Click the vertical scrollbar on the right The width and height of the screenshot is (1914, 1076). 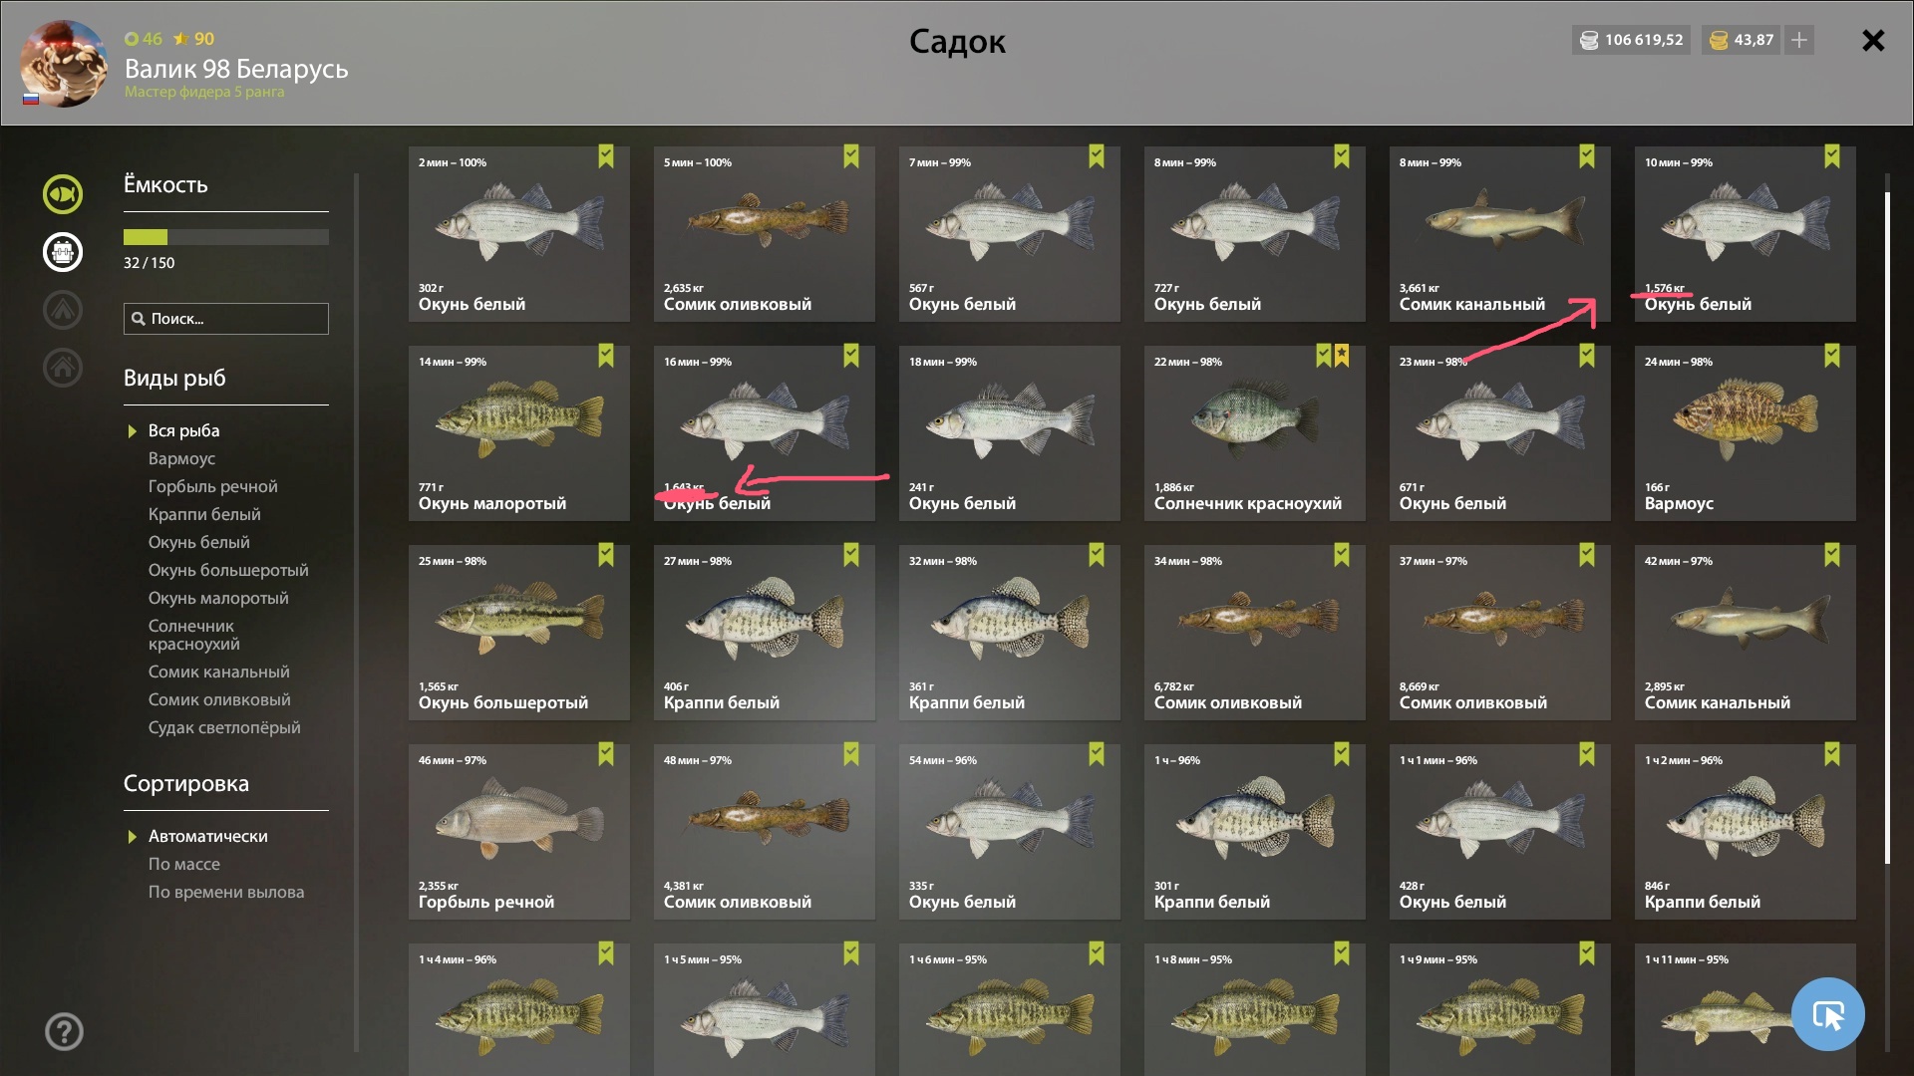1887,528
